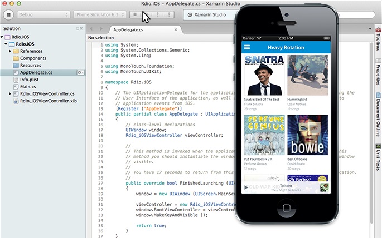Select the Resources folder
Viewport: 382px width, 238px height.
(x=31, y=65)
